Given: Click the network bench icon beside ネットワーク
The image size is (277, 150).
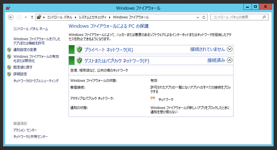Looking at the screenshot, I should point(153,98).
